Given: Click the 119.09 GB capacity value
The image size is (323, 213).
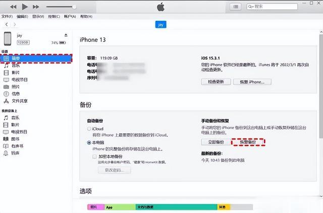Looking at the screenshot, I should coord(109,58).
